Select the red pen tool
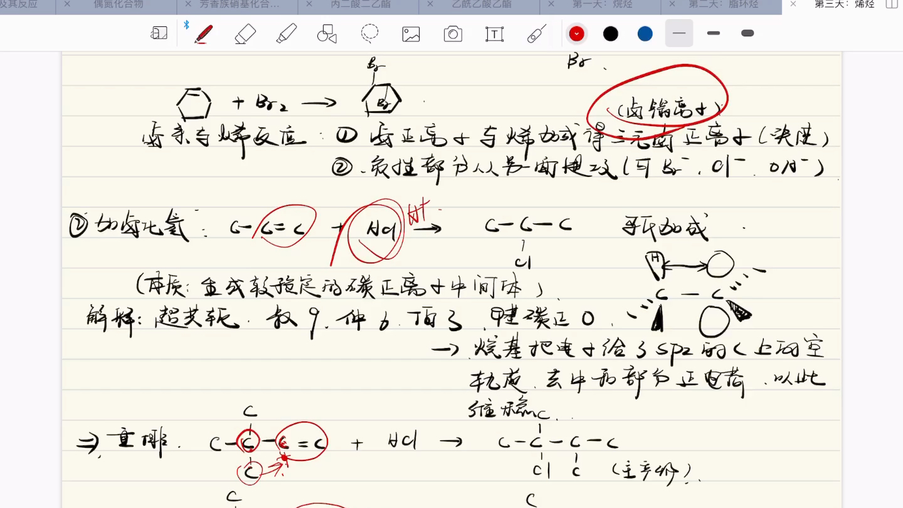The height and width of the screenshot is (508, 903). click(203, 34)
